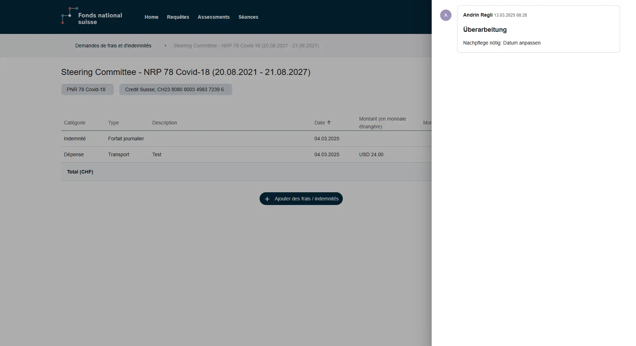Click the breadcrumb chevron separator
Image resolution: width=636 pixels, height=346 pixels.
165,46
